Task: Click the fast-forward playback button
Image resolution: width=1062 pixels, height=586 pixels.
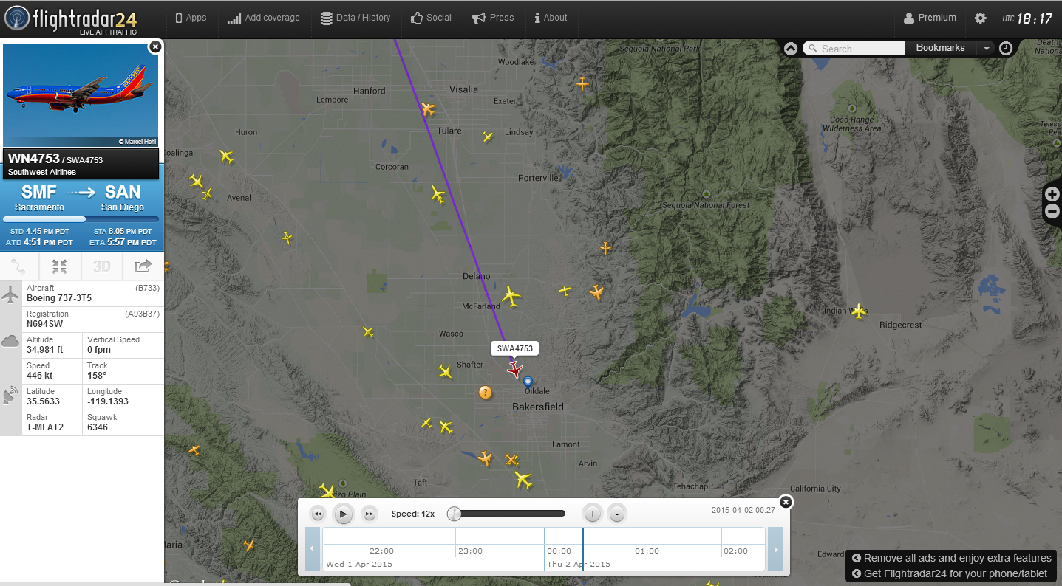Action: pyautogui.click(x=370, y=514)
